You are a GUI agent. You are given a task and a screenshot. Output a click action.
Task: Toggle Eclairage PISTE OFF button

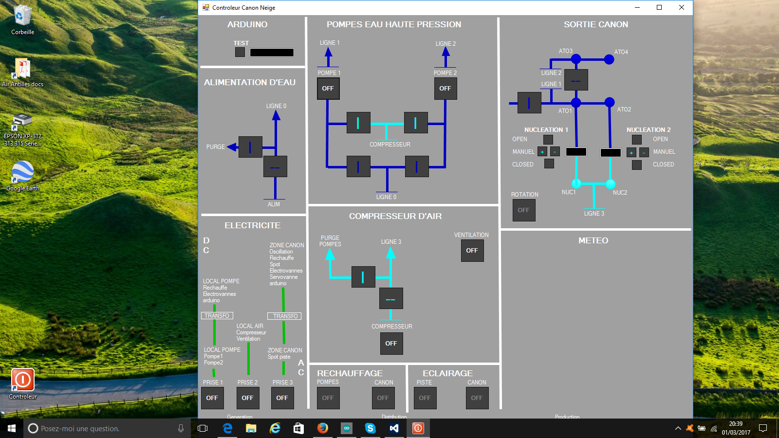(x=425, y=398)
